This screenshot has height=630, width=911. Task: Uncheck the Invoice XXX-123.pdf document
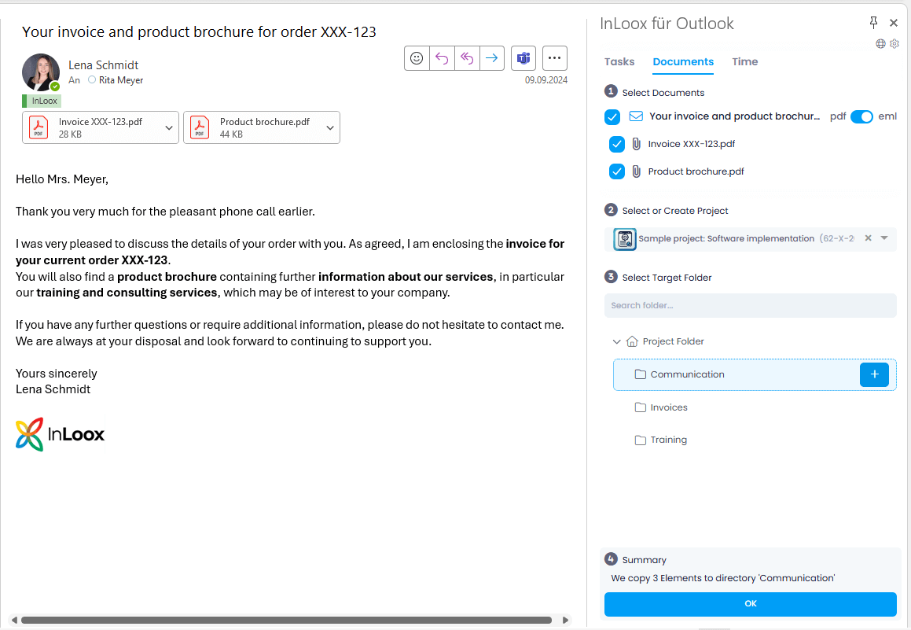click(x=617, y=143)
